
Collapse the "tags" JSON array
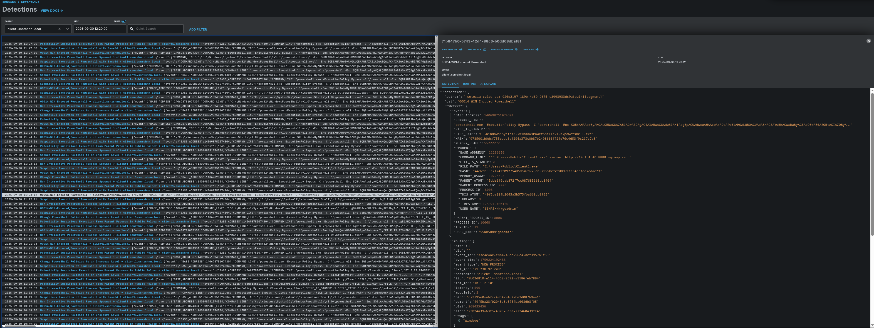pos(455,316)
